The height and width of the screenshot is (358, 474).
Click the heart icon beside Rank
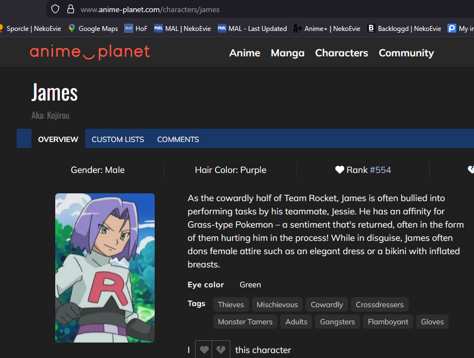340,170
